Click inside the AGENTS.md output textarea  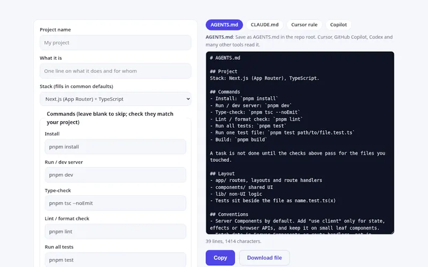pos(300,143)
